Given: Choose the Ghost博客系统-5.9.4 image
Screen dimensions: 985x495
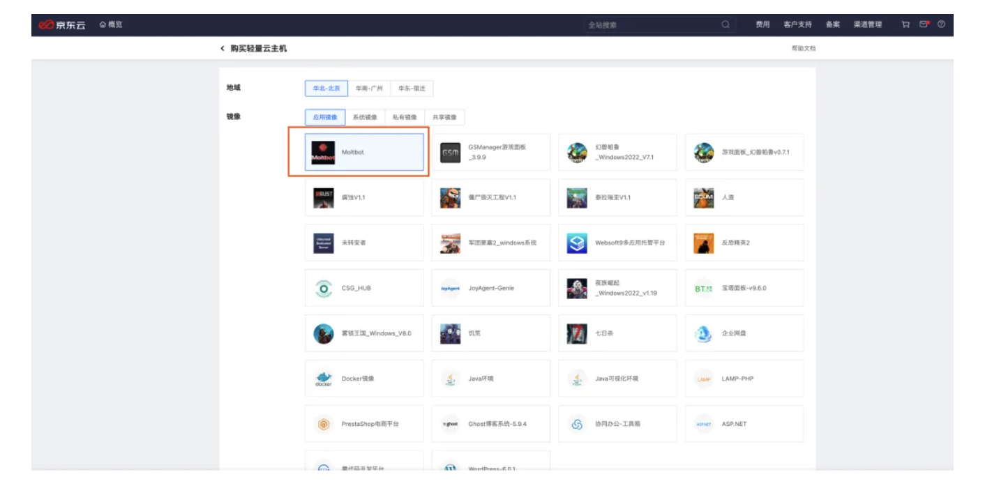Looking at the screenshot, I should click(490, 423).
